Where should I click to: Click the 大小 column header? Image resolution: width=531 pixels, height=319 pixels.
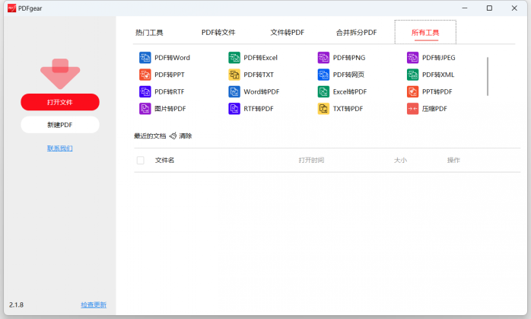pos(400,161)
